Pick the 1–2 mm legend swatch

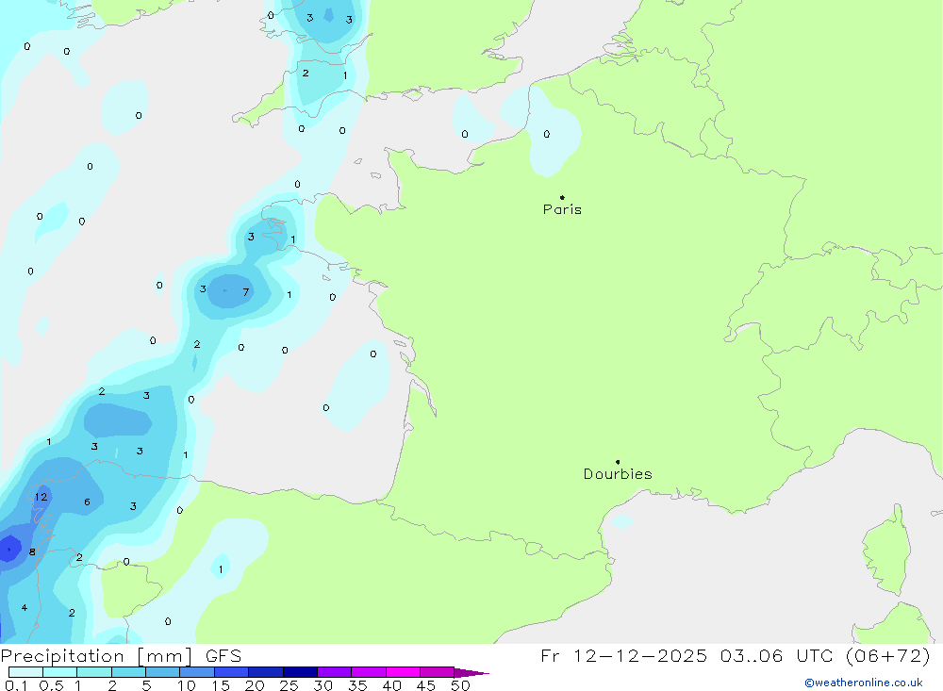[x=94, y=672]
